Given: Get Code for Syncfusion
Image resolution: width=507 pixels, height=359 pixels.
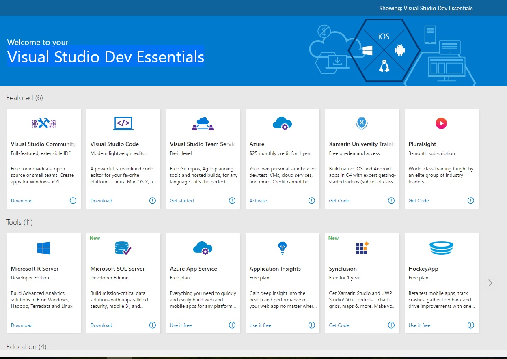Looking at the screenshot, I should point(339,325).
